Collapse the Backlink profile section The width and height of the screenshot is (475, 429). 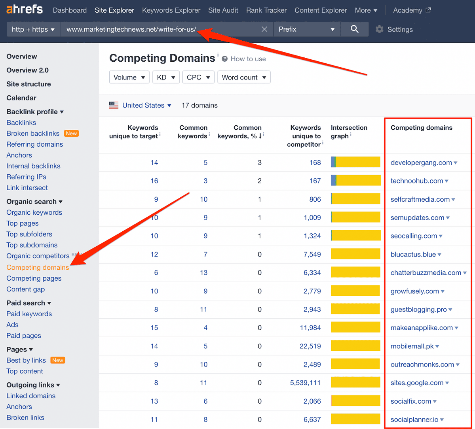[x=35, y=112]
